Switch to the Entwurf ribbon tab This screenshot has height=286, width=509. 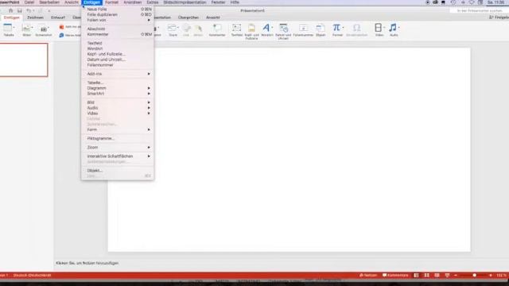(58, 17)
